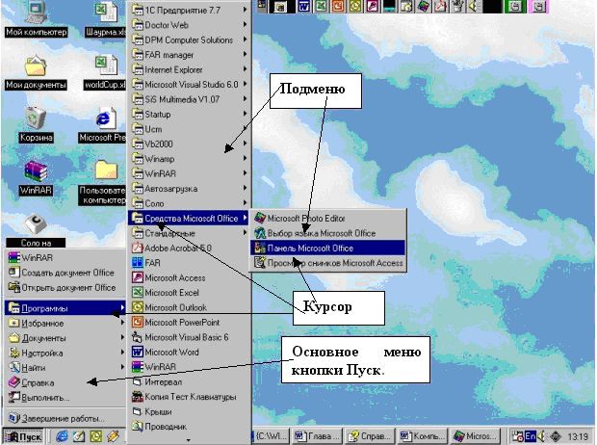Select the Соло на desktop shortcut
The width and height of the screenshot is (597, 445).
(x=36, y=230)
